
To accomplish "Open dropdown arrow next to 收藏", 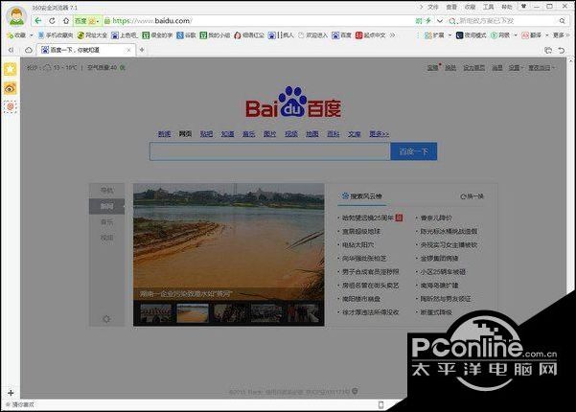I will [x=32, y=35].
